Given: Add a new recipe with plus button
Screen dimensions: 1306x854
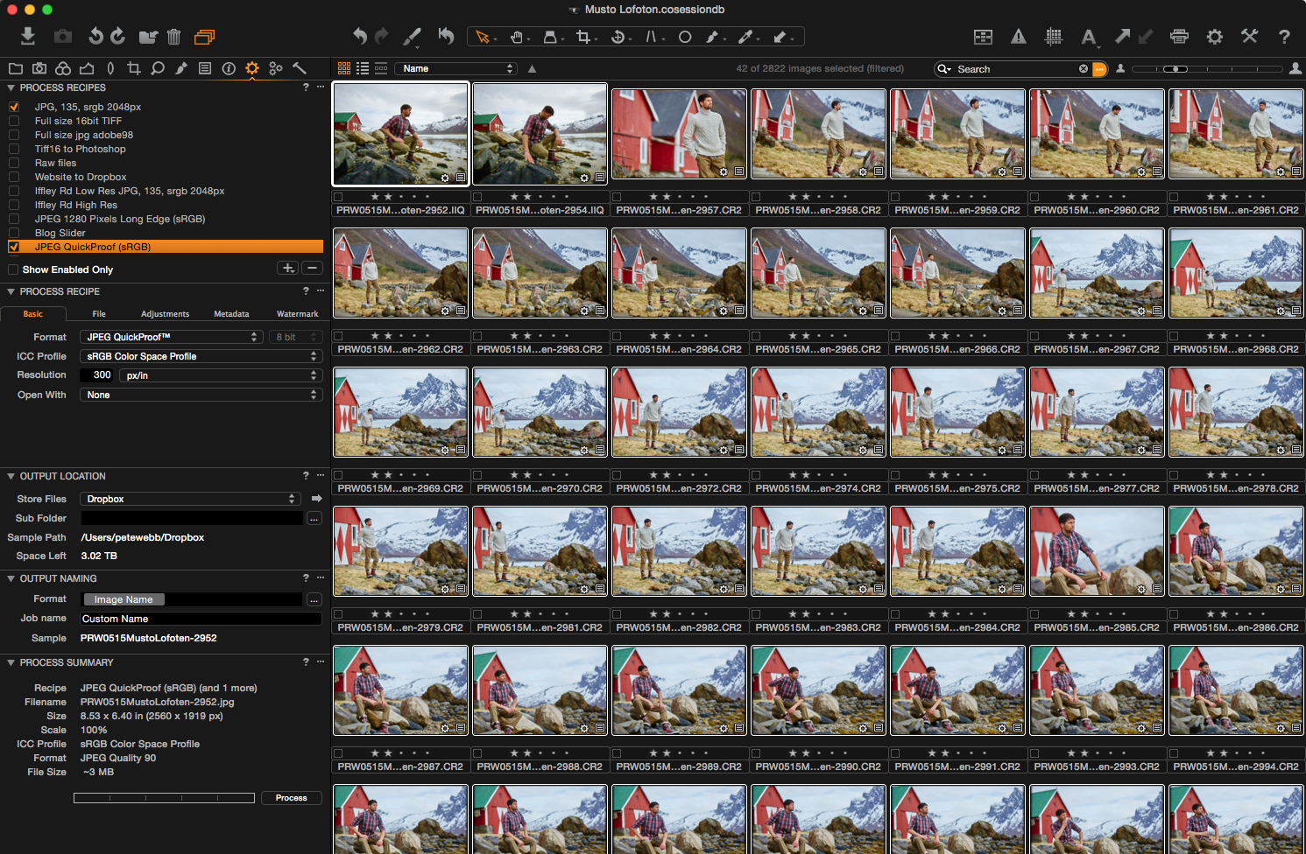Looking at the screenshot, I should pyautogui.click(x=288, y=268).
